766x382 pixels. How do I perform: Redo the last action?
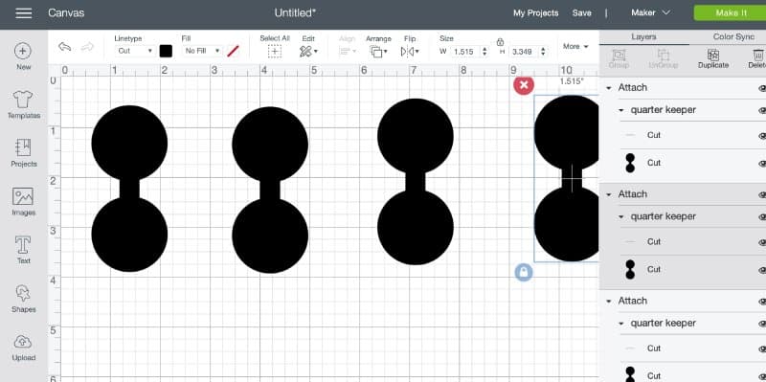pos(87,46)
